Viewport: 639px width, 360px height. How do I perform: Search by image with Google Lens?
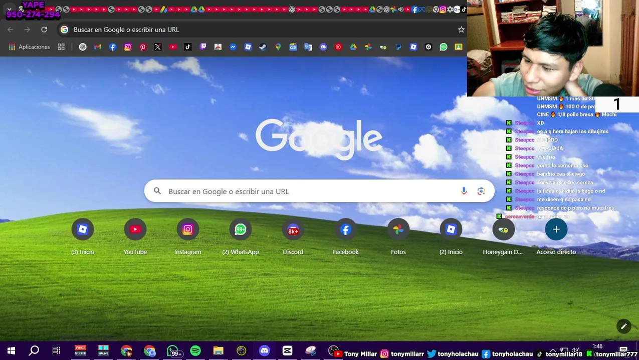tap(481, 191)
